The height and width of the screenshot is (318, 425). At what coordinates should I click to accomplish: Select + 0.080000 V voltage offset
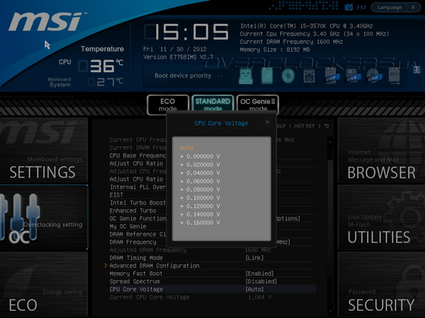pos(200,189)
